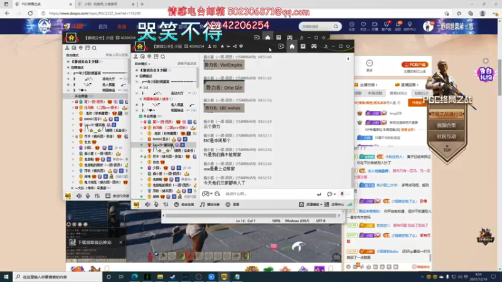Screen dimensions: 502x282
Task: Switch to 本周点数 tab in Douyu panel
Action: pos(375,93)
